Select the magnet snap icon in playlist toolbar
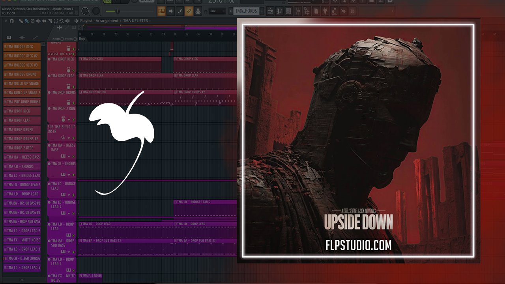Image resolution: width=505 pixels, height=284 pixels. click(x=12, y=21)
